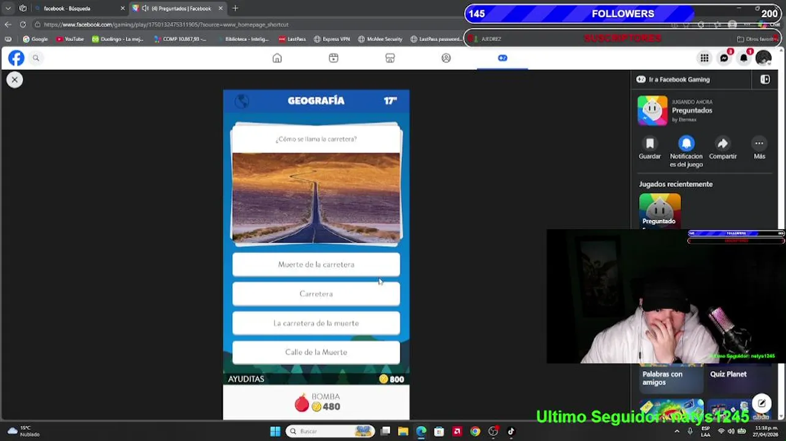Open a new browser tab
Screen dimensions: 786x441
point(235,9)
